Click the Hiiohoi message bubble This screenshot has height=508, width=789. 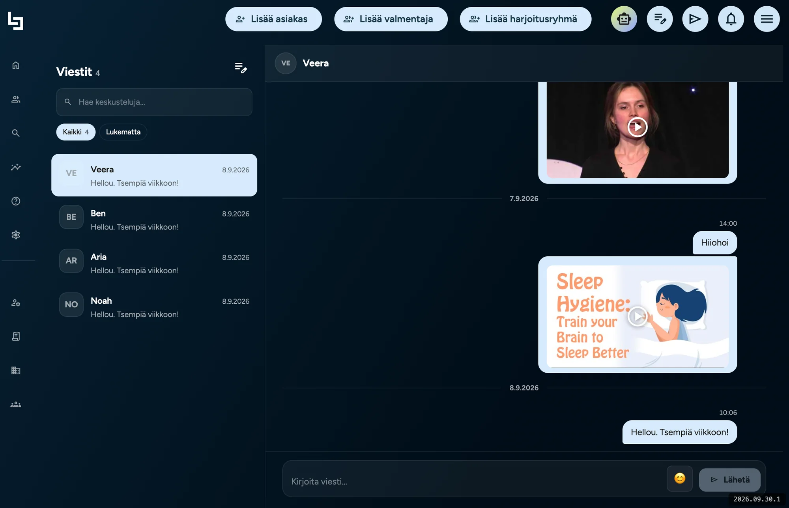coord(715,243)
